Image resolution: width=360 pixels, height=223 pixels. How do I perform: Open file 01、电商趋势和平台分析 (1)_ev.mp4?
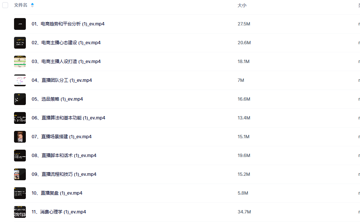pos(68,24)
